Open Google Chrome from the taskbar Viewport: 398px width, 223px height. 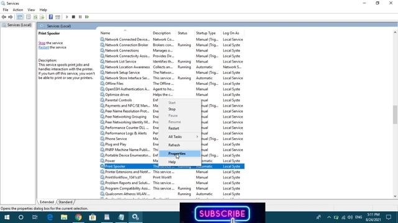(78, 217)
